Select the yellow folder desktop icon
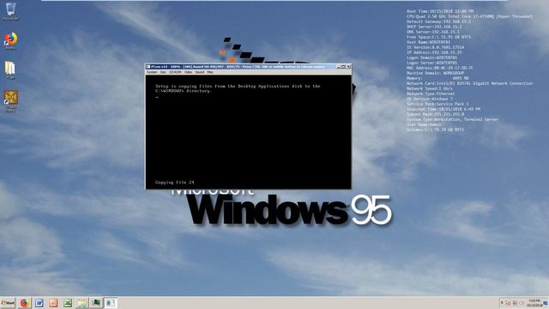 tap(10, 70)
